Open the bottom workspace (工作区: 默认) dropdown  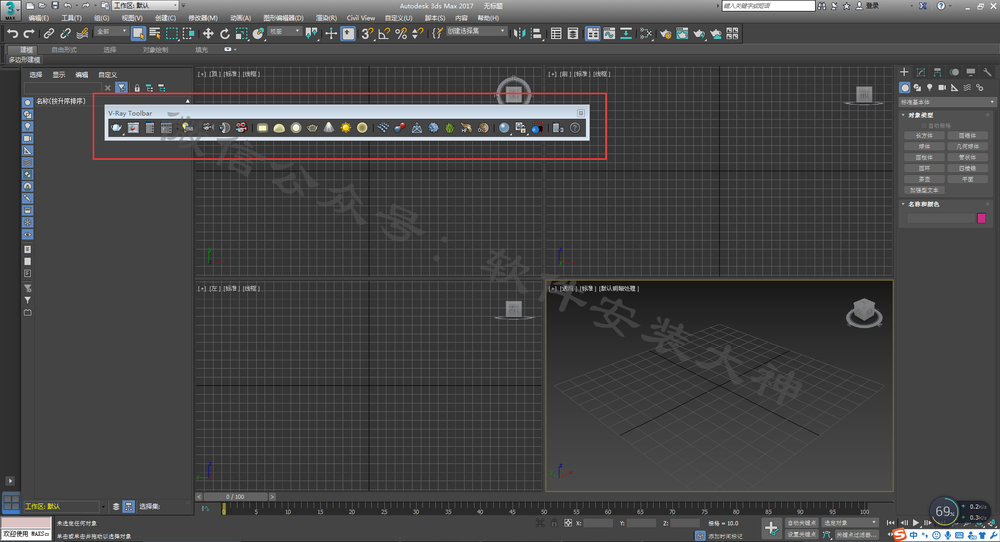click(65, 506)
